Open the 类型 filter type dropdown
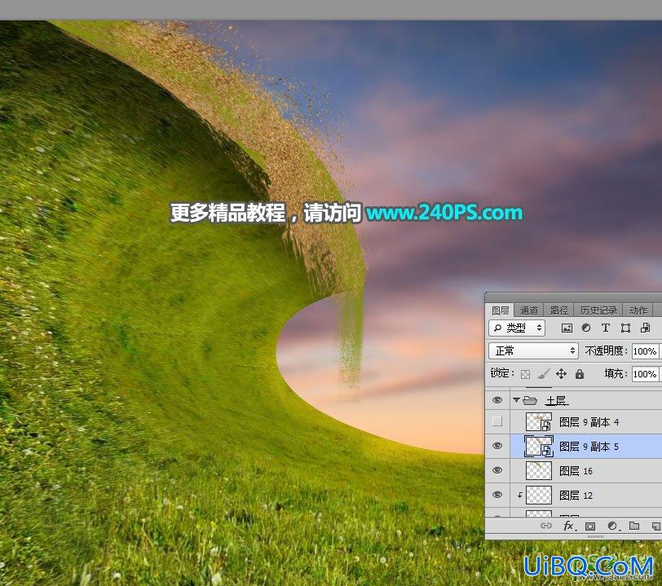This screenshot has width=662, height=586. pyautogui.click(x=517, y=328)
